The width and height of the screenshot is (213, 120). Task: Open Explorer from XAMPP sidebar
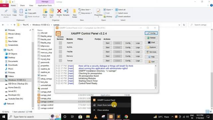click(151, 47)
